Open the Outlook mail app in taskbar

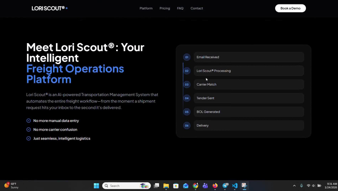pyautogui.click(x=186, y=186)
